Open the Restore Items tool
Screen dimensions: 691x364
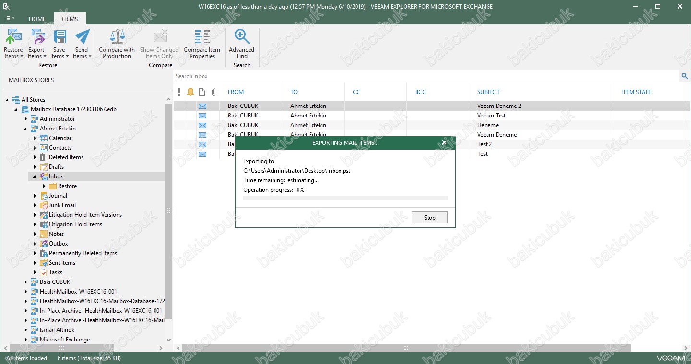click(x=13, y=44)
